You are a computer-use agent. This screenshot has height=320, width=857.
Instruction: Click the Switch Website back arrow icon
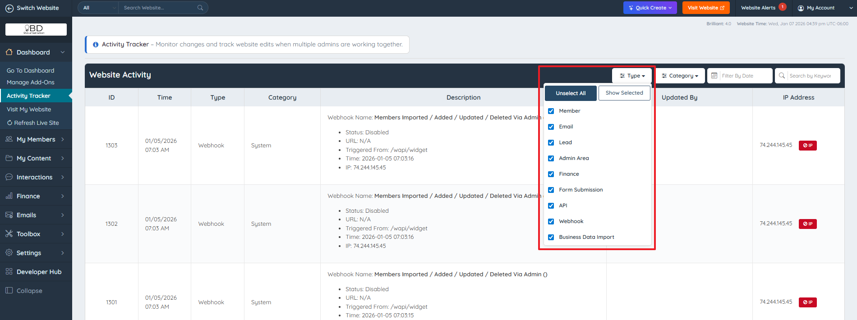pyautogui.click(x=9, y=8)
